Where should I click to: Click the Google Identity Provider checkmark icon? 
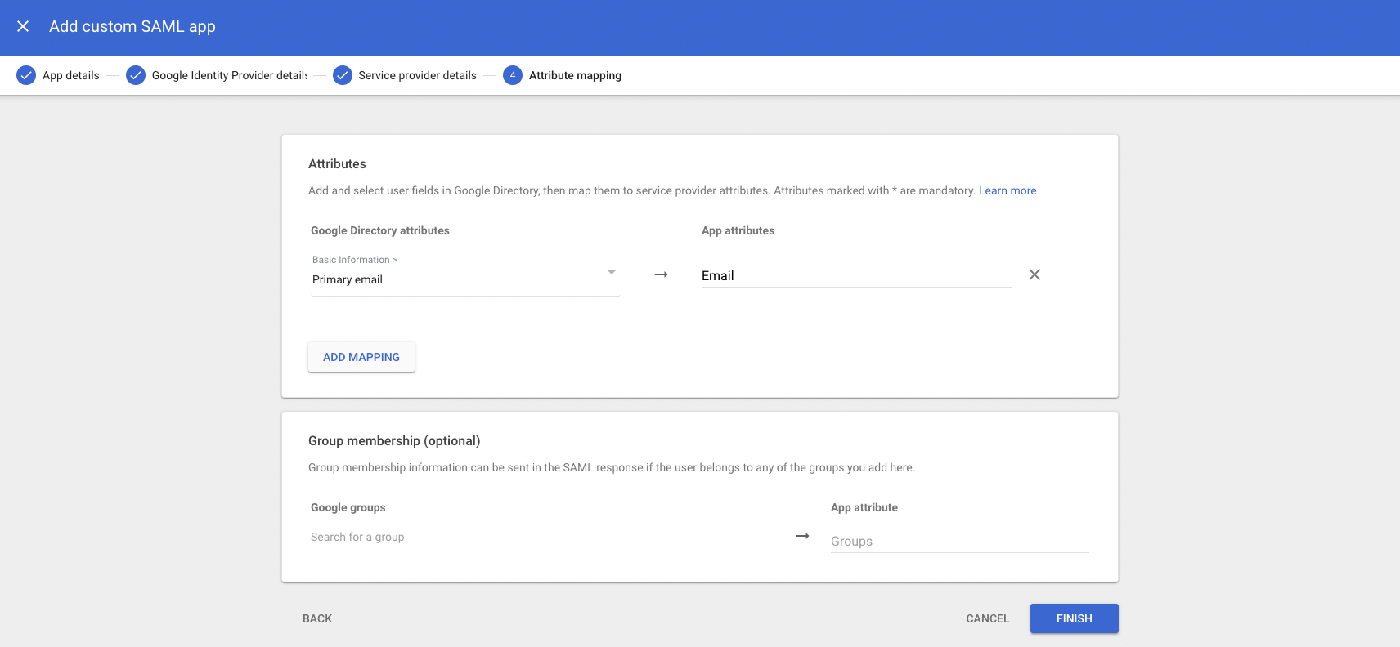136,75
